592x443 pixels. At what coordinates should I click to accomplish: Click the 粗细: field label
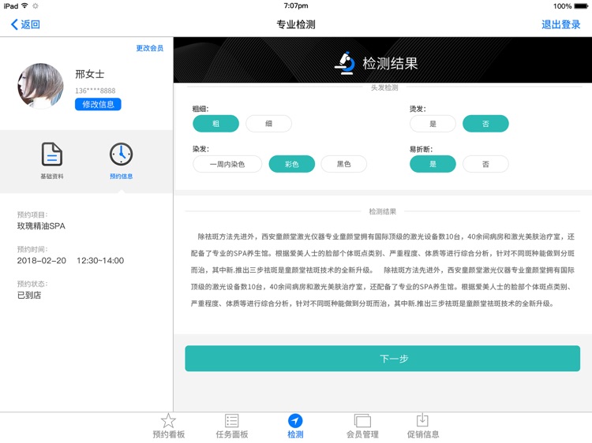(200, 109)
